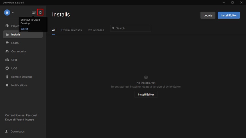Expand the account dropdown arrow

point(13,13)
